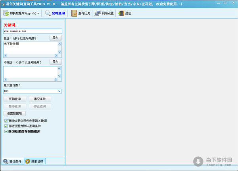Click the app icon in title bar

[x=3, y=3]
